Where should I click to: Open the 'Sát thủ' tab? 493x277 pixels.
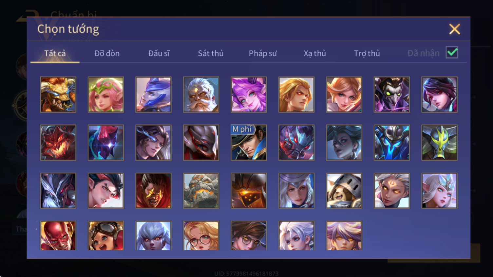211,53
